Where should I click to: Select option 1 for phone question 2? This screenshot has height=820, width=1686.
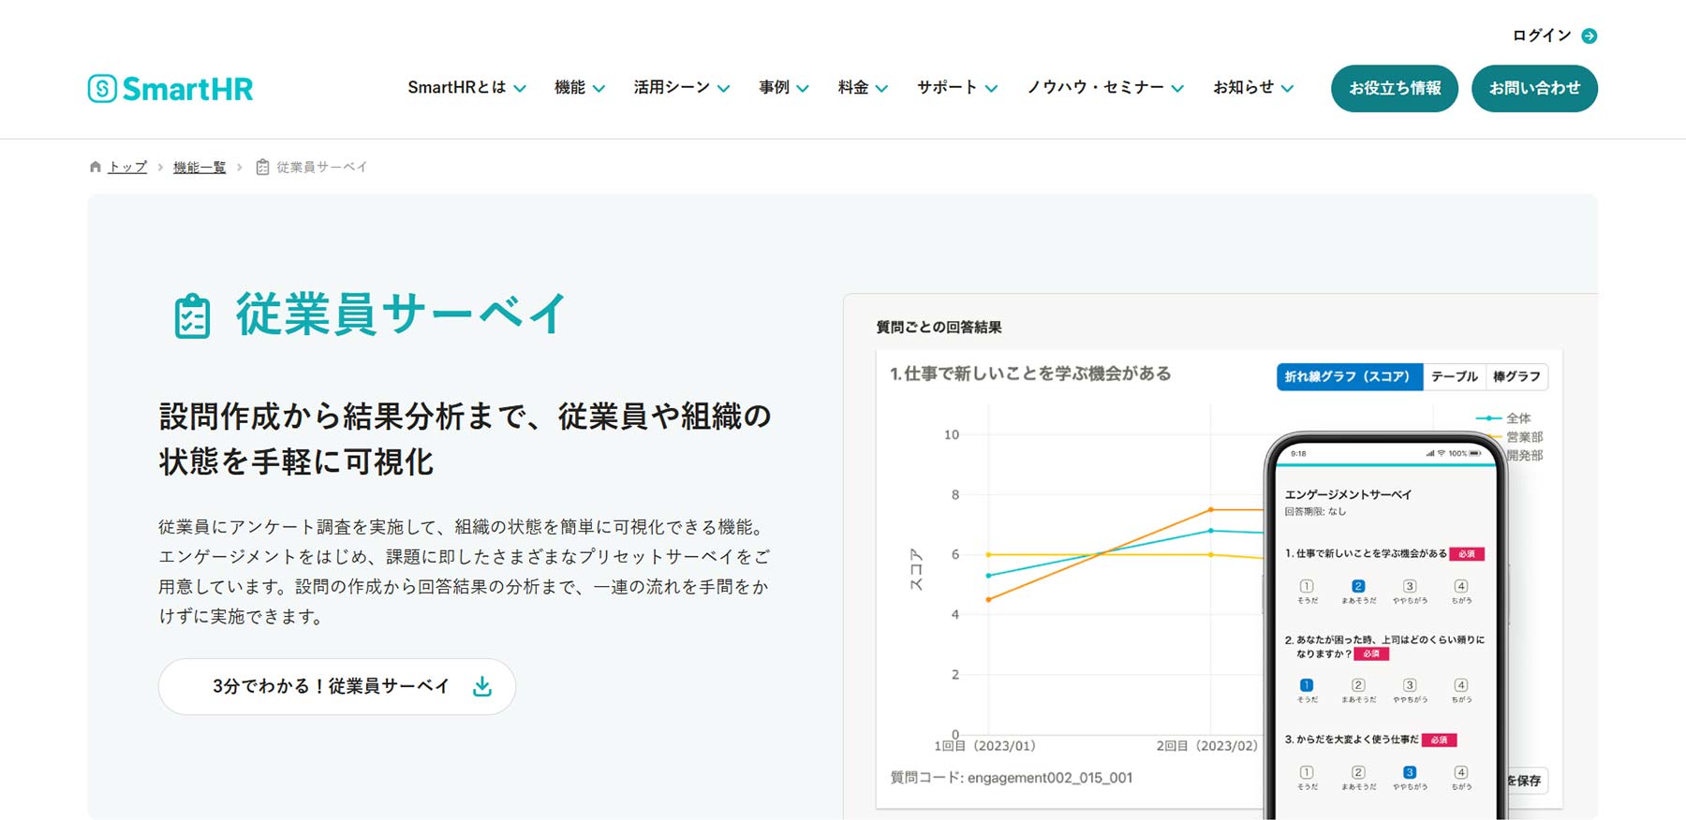[1307, 685]
